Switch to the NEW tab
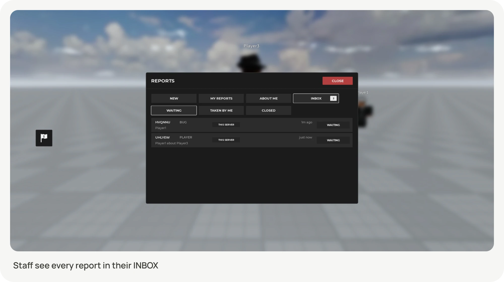Viewport: 504px width, 282px height. click(174, 98)
